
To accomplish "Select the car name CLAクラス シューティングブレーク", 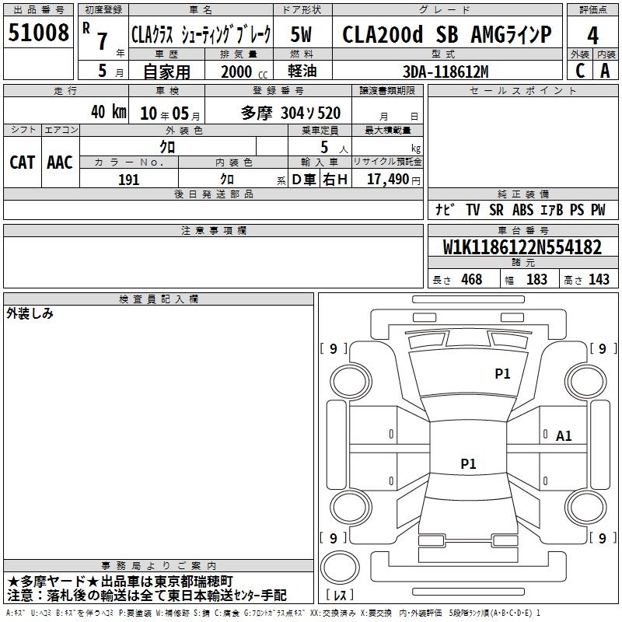I will [201, 34].
